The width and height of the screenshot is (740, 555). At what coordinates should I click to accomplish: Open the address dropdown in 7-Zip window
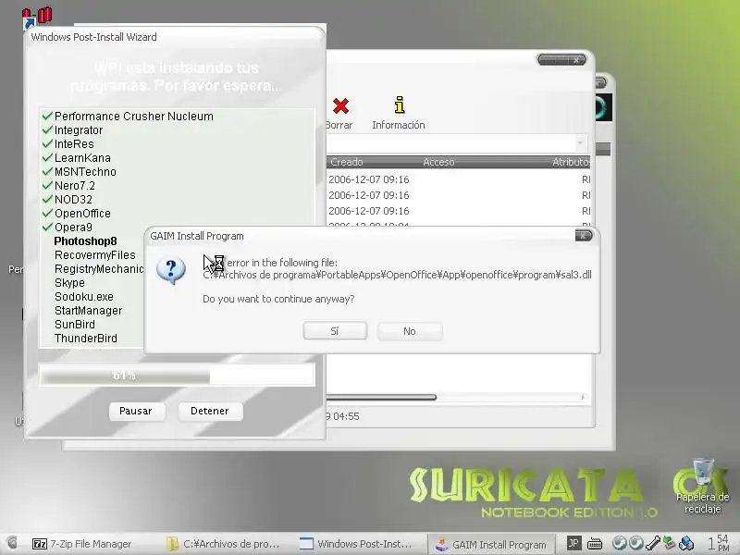click(x=581, y=142)
